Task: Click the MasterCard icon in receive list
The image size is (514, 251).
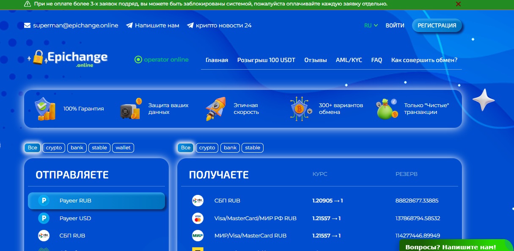Action: [198, 219]
